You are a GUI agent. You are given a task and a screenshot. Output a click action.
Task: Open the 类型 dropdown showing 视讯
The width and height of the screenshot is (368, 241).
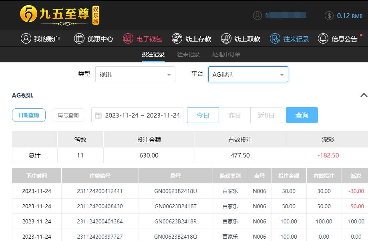[135, 75]
